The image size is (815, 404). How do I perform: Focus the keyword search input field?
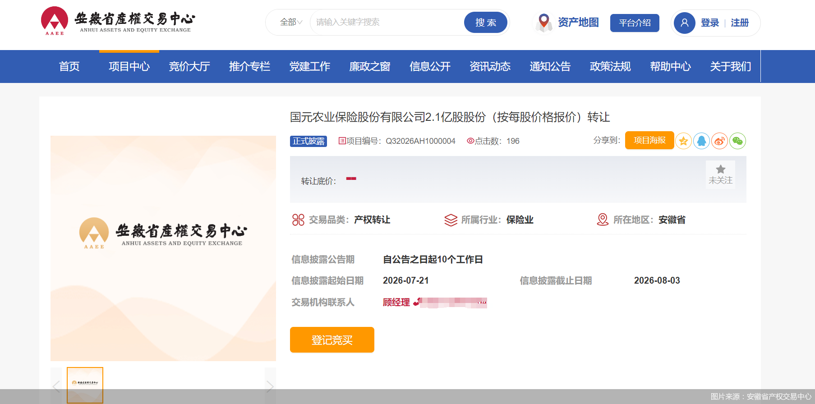tap(388, 22)
